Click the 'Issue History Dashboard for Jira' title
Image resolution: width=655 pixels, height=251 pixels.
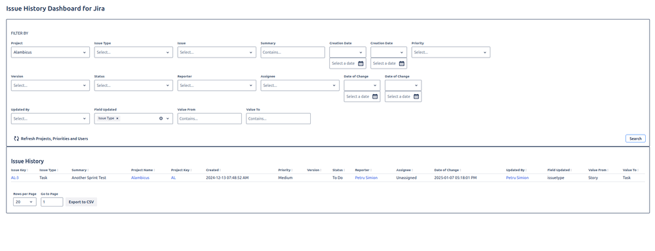tap(56, 8)
